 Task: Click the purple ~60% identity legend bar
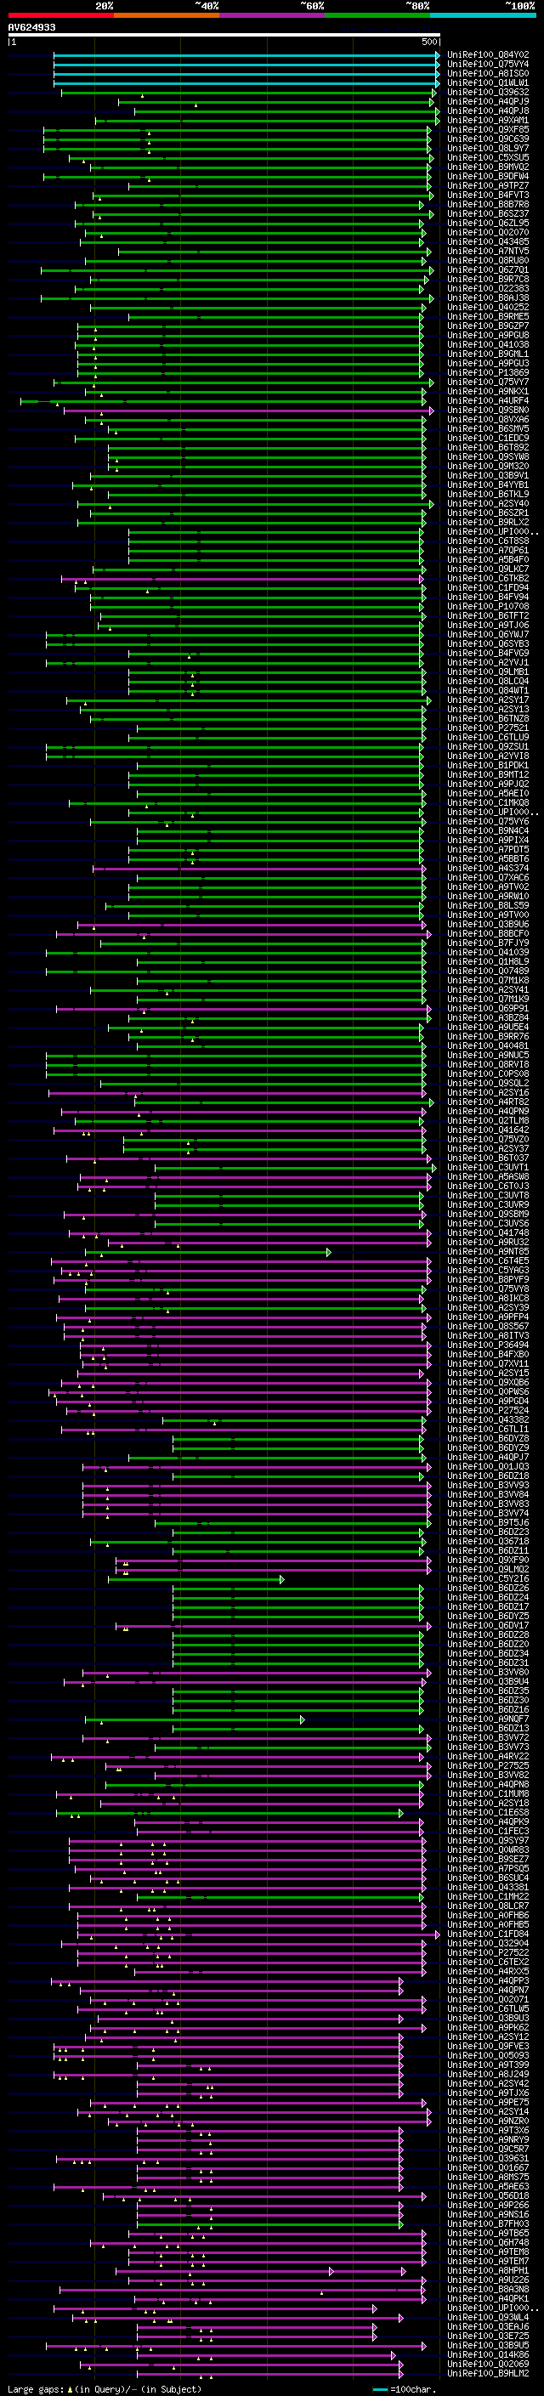[x=273, y=15]
